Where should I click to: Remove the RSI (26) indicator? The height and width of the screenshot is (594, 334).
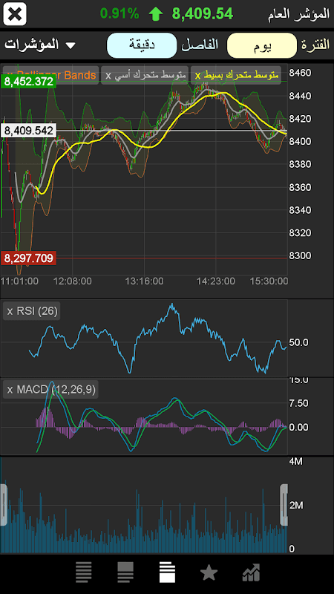point(10,311)
